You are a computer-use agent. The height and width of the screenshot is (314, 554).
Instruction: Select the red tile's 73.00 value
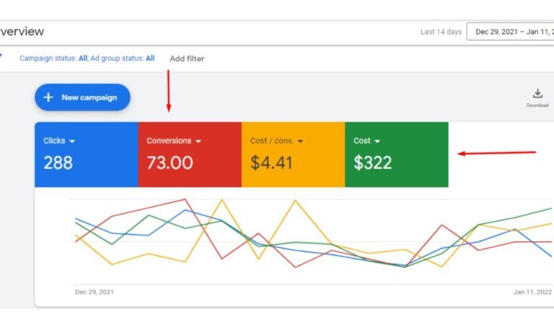click(x=170, y=163)
